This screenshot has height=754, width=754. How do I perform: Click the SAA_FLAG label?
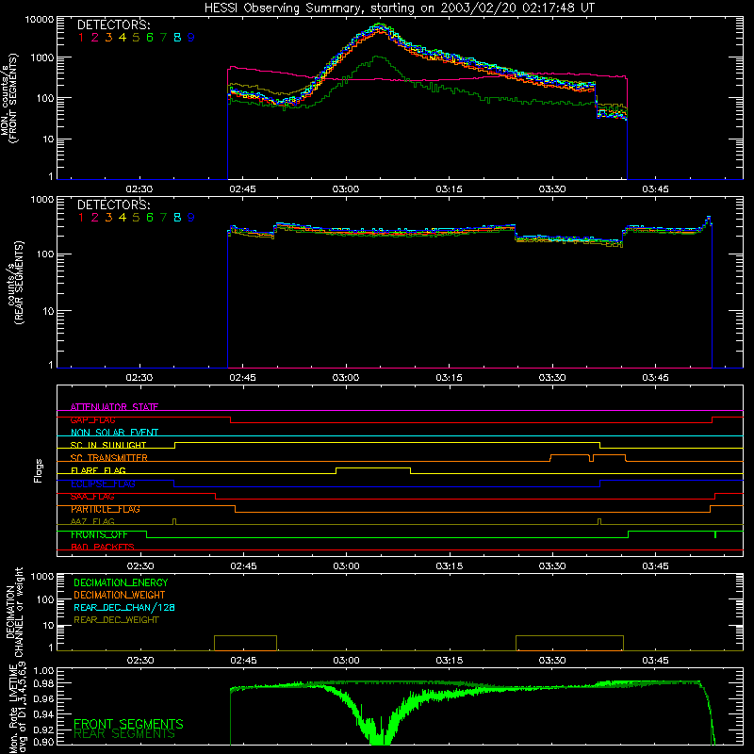pyautogui.click(x=92, y=497)
